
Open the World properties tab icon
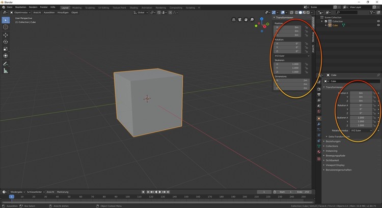coord(319,112)
